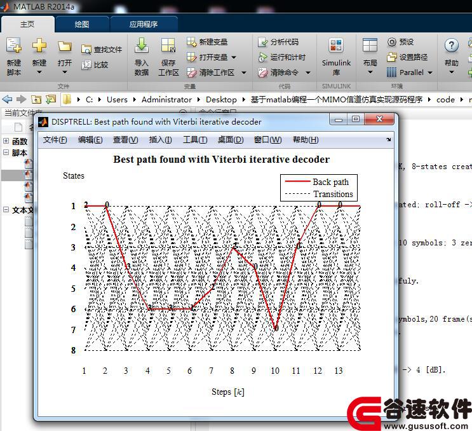Switch to the 绘图 (Plots) tab
The height and width of the screenshot is (431, 472).
pyautogui.click(x=82, y=24)
